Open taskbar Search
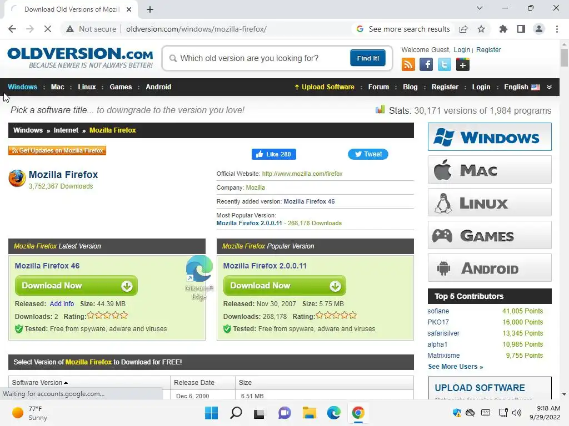This screenshot has width=569, height=426. [236, 413]
